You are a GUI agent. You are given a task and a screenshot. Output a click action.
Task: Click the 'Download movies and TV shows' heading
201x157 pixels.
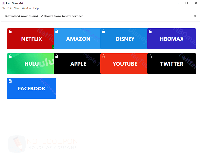click(x=44, y=16)
